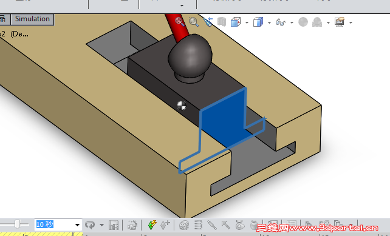Add a Force using the arrow icon
Image resolution: width=390 pixels, height=236 pixels.
(x=226, y=225)
